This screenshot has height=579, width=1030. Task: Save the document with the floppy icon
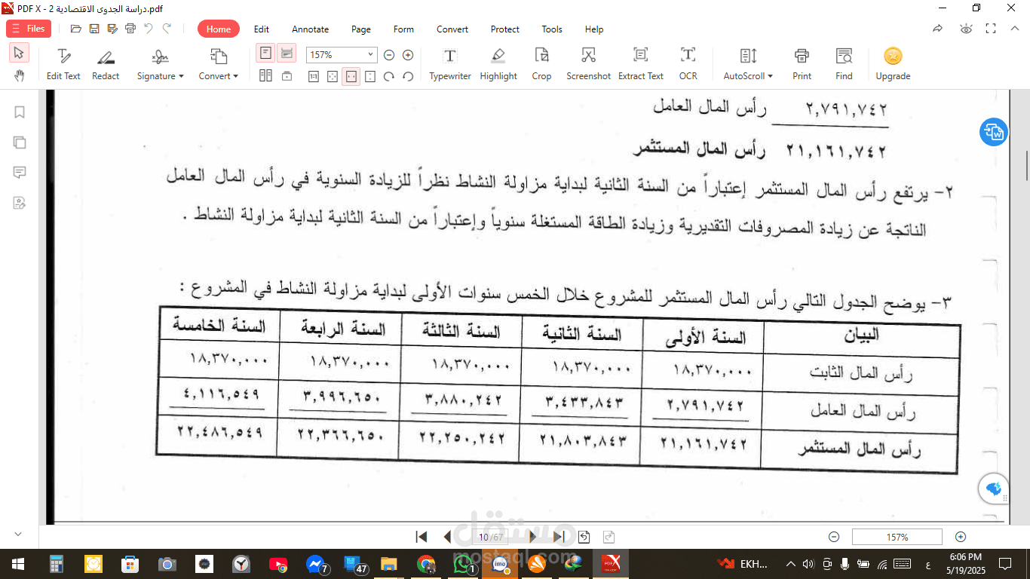94,29
